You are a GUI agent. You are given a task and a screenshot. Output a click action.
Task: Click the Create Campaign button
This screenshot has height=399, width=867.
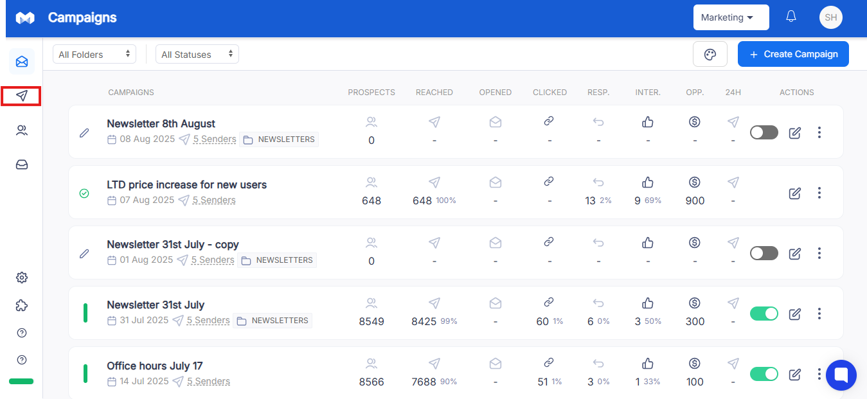pyautogui.click(x=793, y=54)
